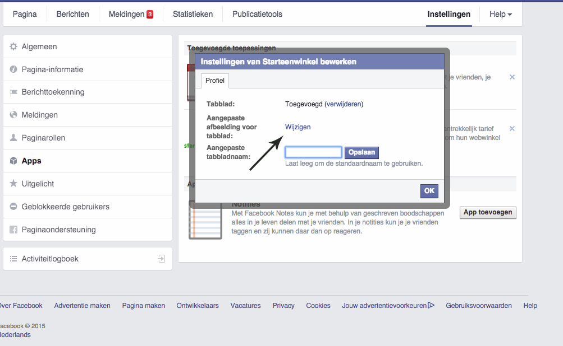
Task: Open Paginarollen settings
Action: click(x=88, y=138)
